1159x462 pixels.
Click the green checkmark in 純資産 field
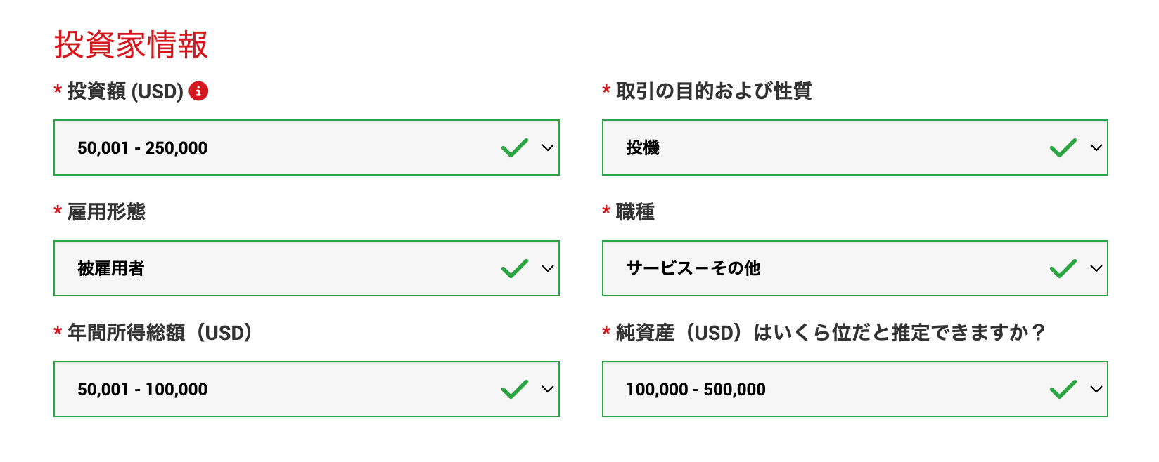click(1063, 389)
